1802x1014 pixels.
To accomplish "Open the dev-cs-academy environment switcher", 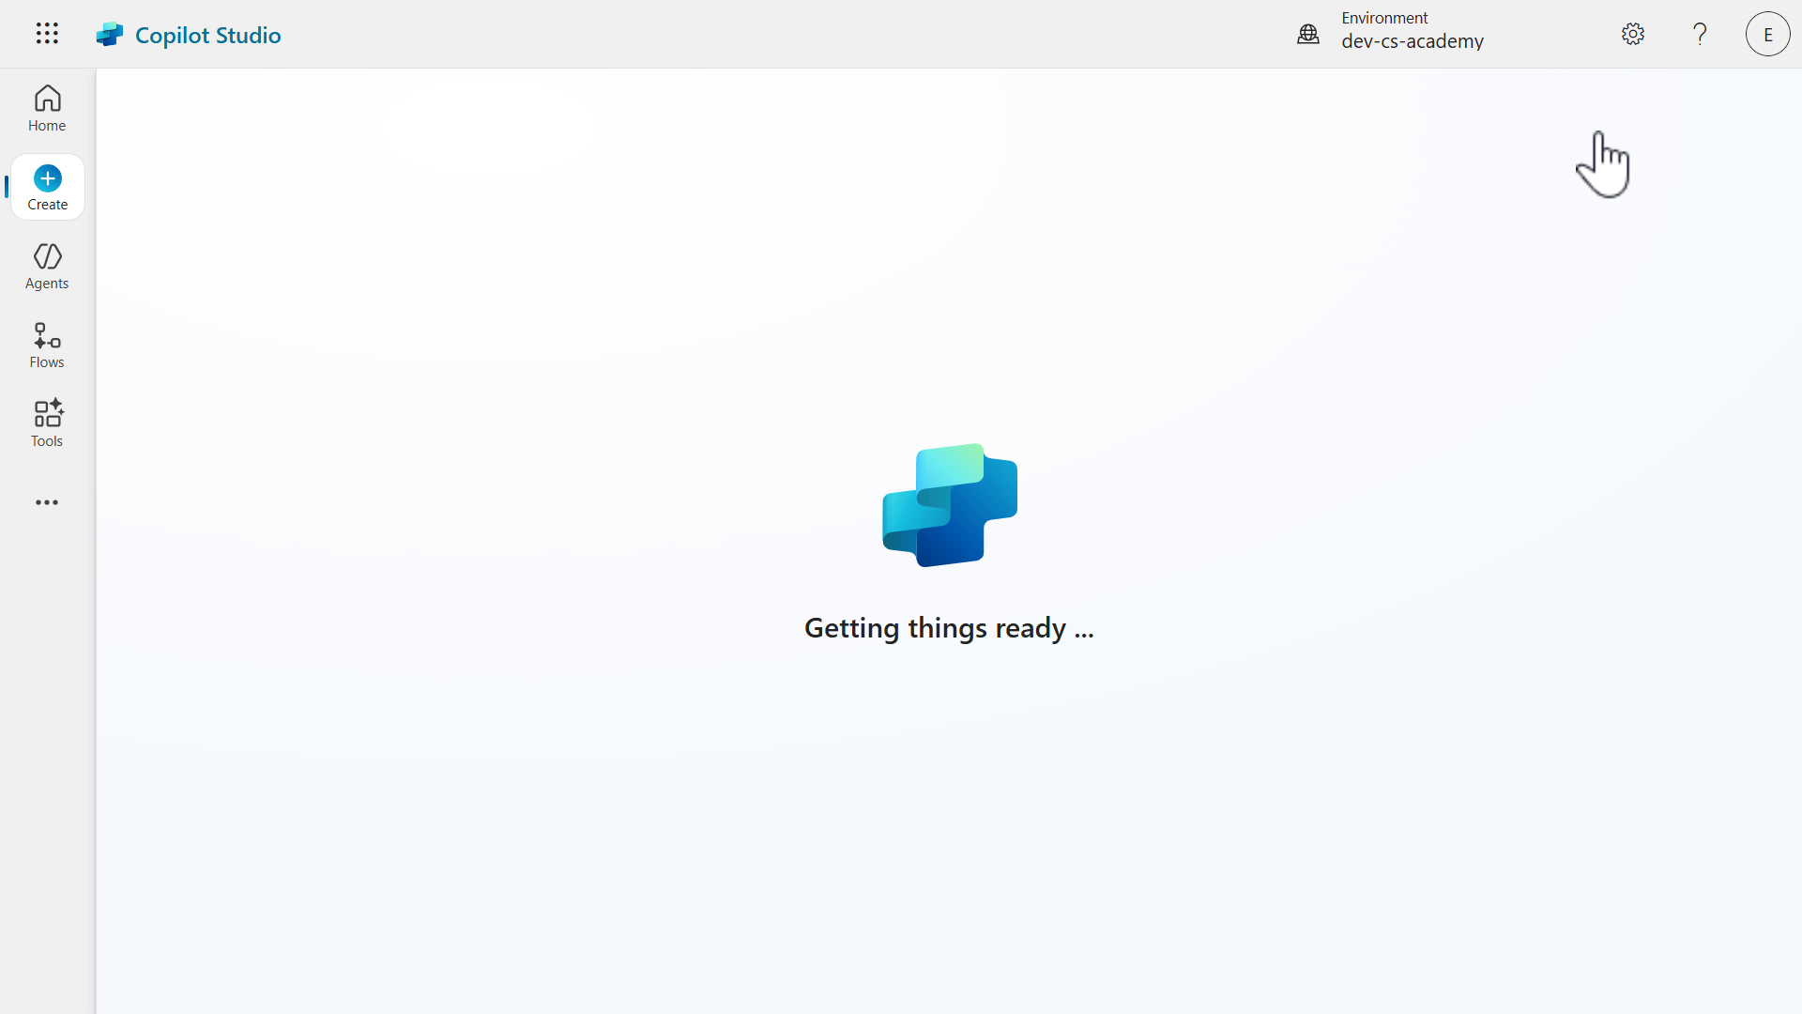I will coord(1413,40).
